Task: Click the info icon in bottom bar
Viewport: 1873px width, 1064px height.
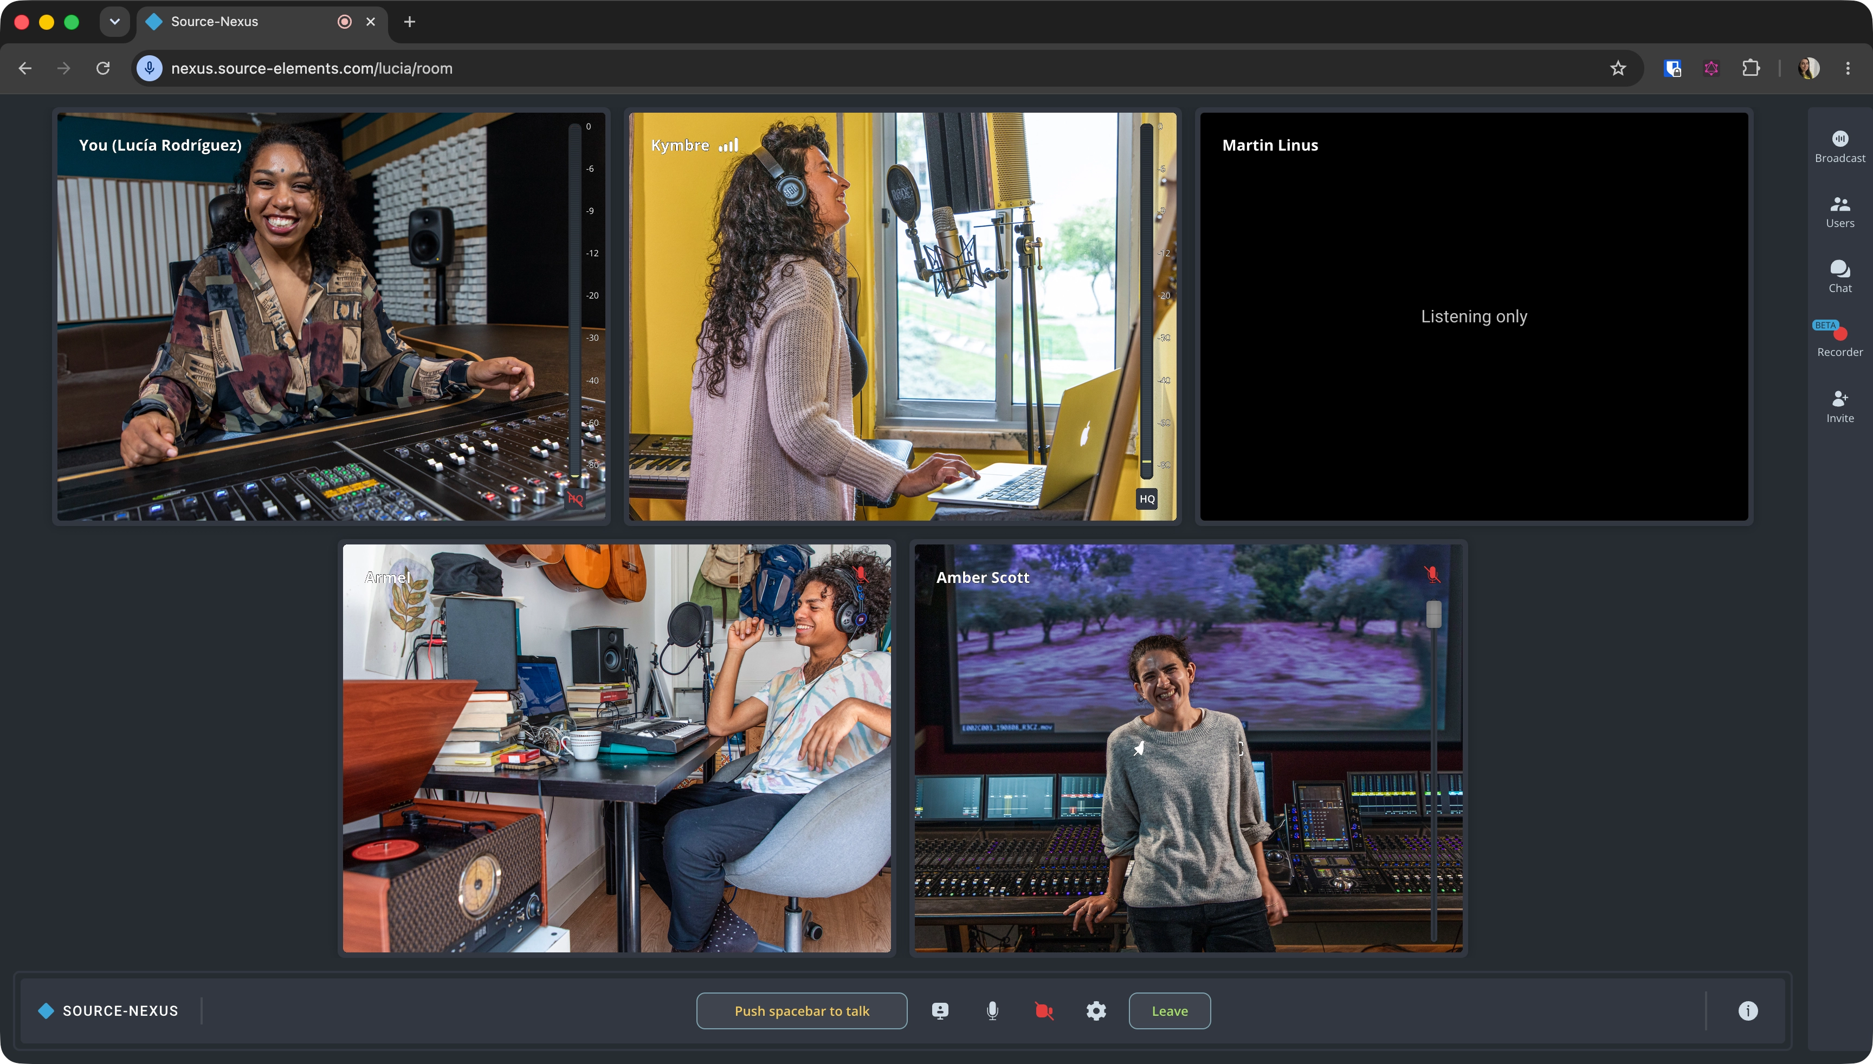Action: [x=1747, y=1011]
